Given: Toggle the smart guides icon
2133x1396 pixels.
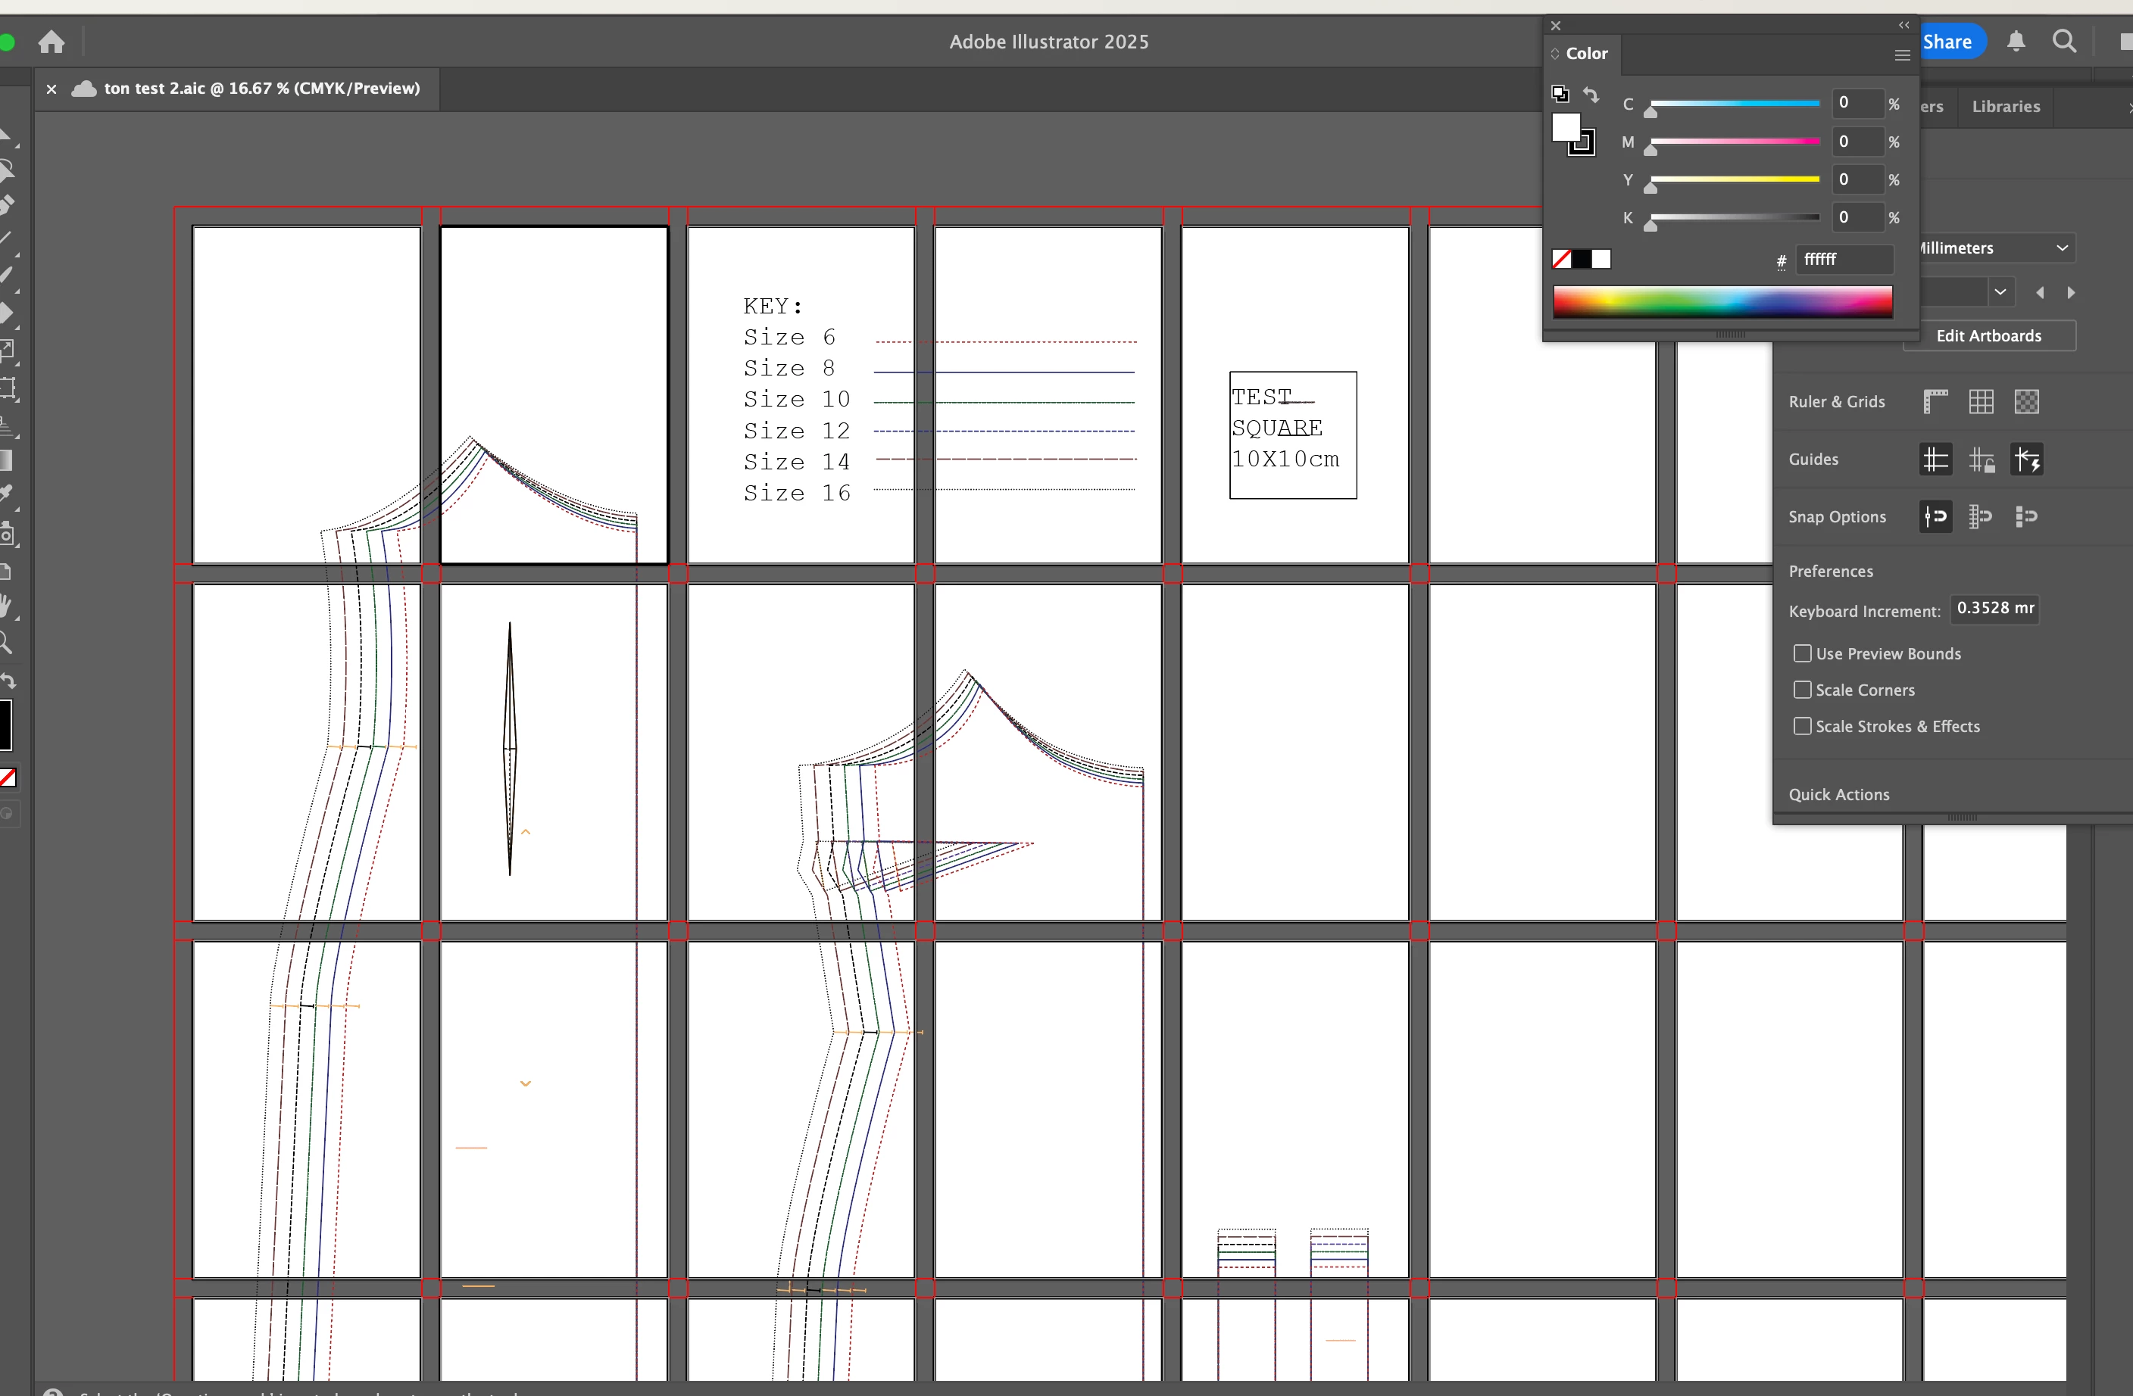Looking at the screenshot, I should pyautogui.click(x=2026, y=460).
